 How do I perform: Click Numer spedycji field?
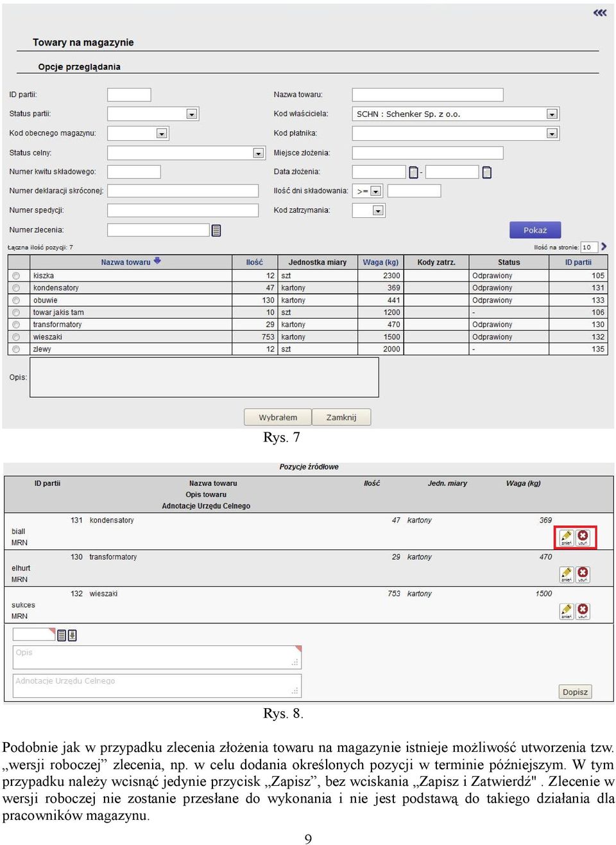pyautogui.click(x=183, y=210)
